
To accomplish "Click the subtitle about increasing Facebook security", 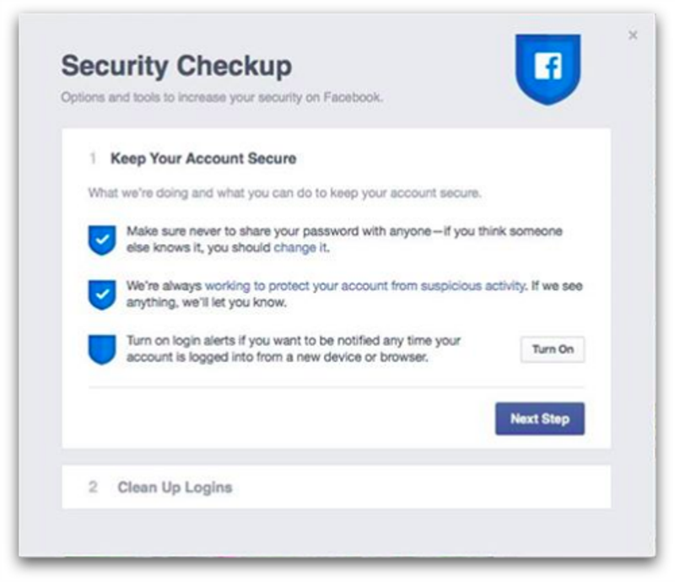I will point(222,97).
